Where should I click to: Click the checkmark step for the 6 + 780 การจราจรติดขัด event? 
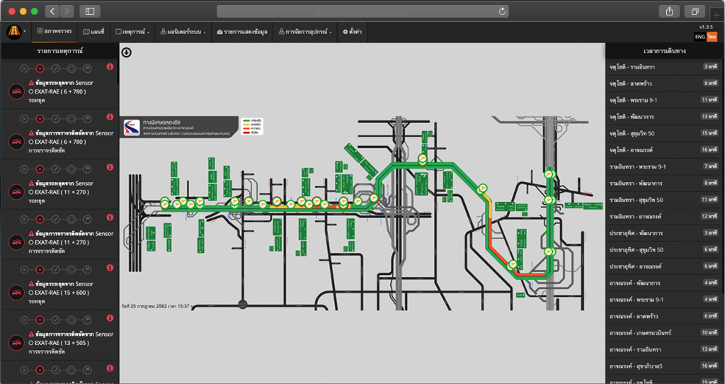point(55,119)
